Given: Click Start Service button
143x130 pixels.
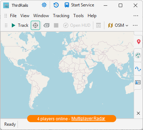Looking at the screenshot, I should coord(79,5).
